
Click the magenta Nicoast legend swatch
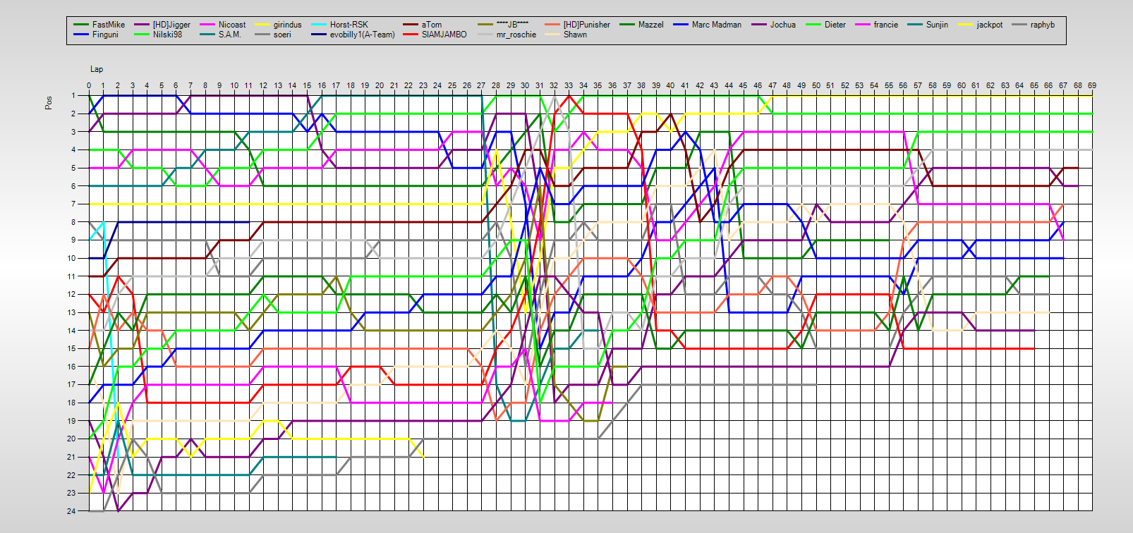[207, 25]
